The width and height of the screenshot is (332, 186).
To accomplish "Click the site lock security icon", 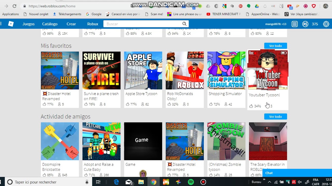I will [25, 6].
